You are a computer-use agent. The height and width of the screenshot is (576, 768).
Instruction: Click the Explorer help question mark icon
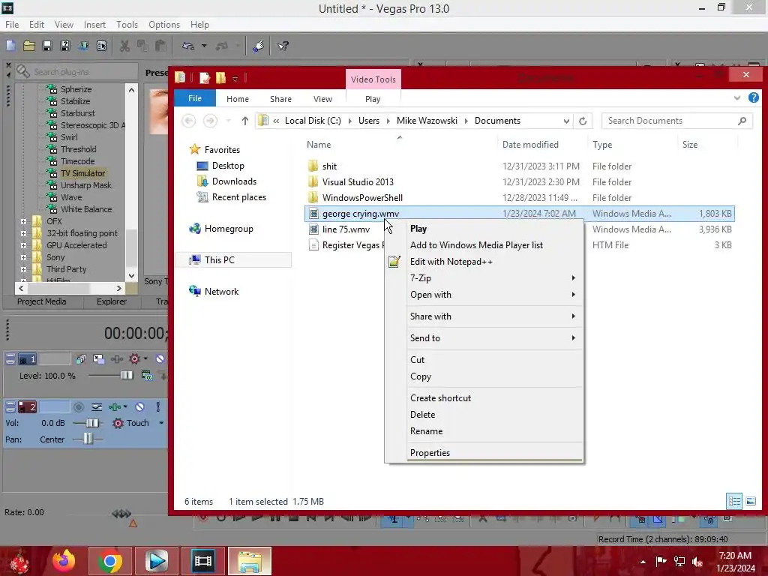point(754,98)
